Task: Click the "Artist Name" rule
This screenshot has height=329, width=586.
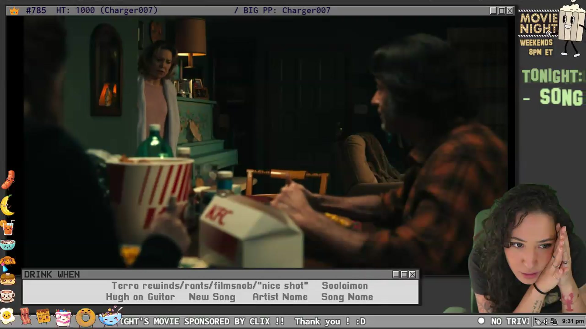Action: coord(280,297)
